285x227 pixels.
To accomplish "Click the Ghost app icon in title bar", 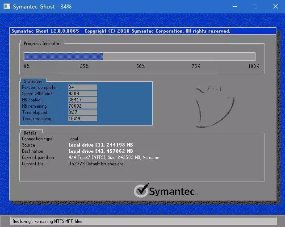I will pyautogui.click(x=6, y=6).
